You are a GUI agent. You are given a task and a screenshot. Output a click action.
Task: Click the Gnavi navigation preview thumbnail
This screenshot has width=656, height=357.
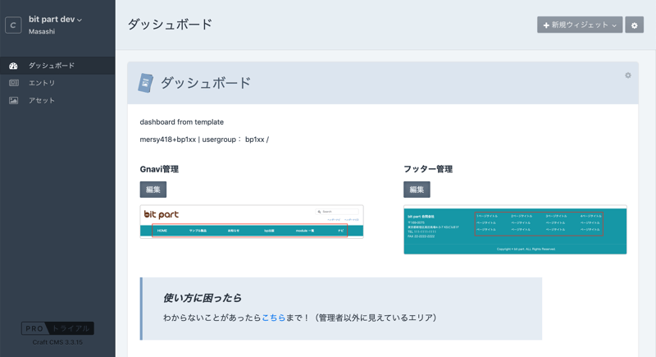[x=251, y=222]
